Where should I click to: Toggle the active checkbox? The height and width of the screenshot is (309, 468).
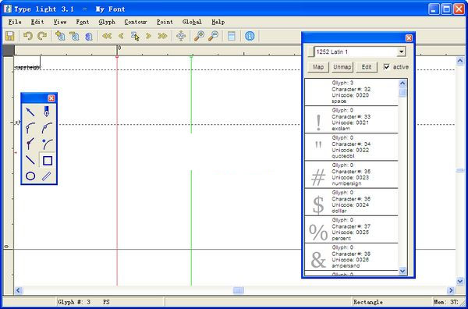coord(387,67)
